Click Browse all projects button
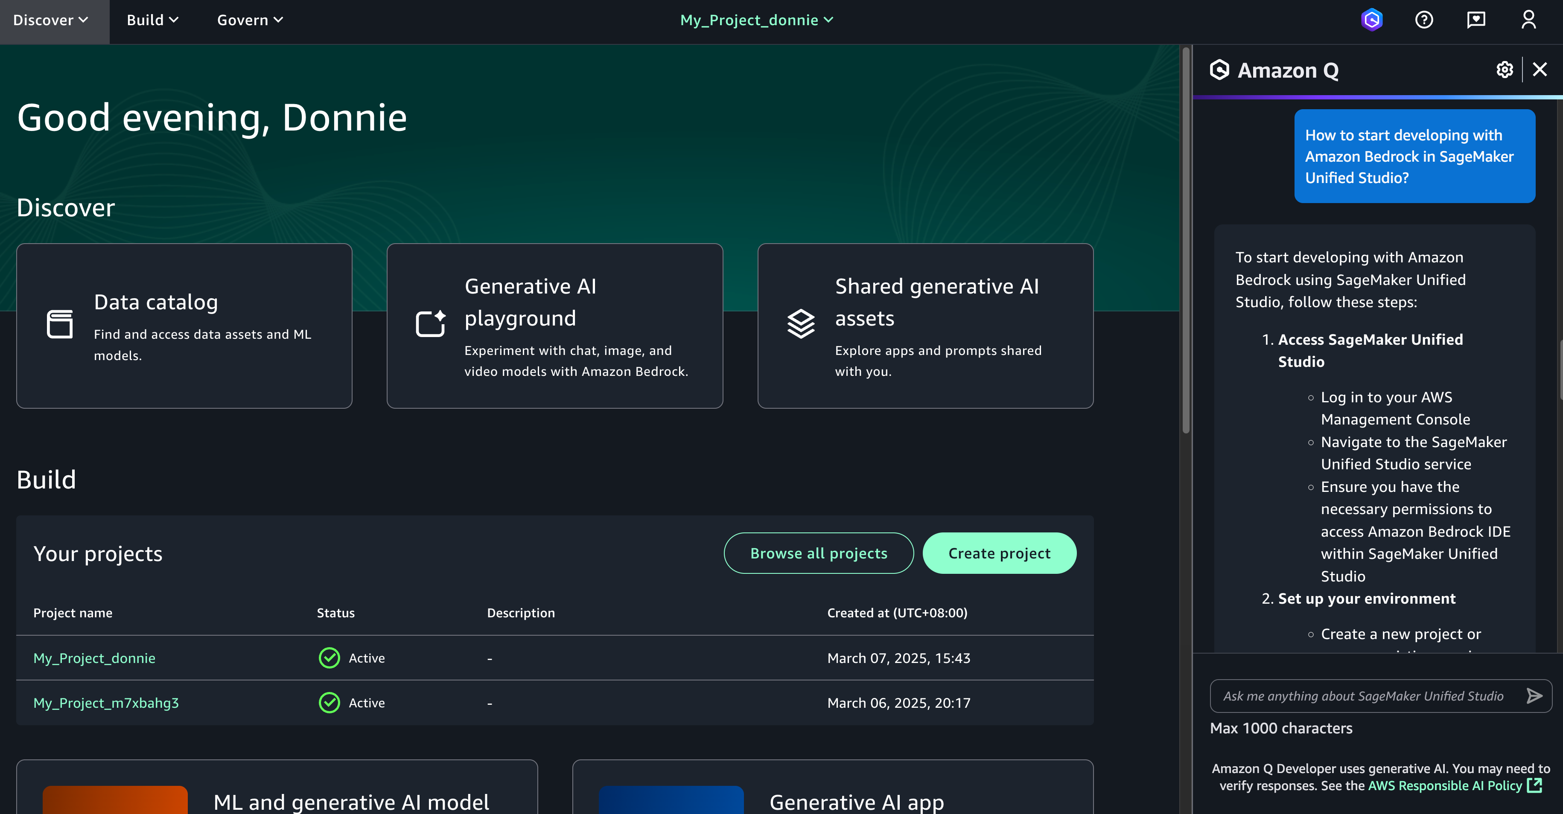Image resolution: width=1563 pixels, height=814 pixels. point(818,553)
